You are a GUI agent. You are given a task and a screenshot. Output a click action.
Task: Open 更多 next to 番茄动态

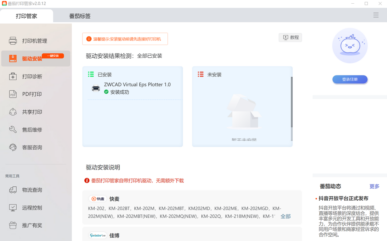[x=374, y=186]
